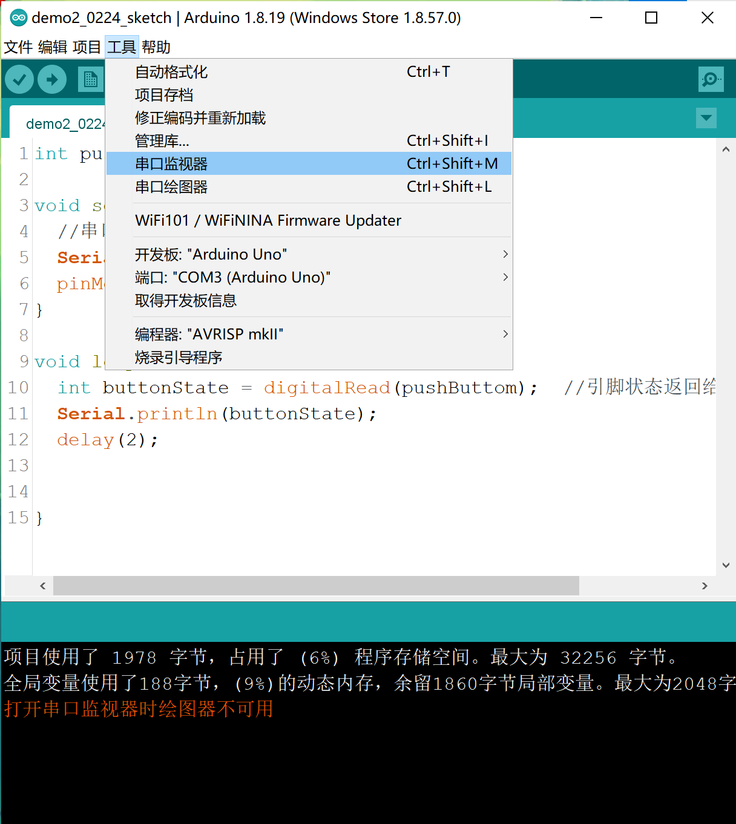Click the orange 打开串口监视器时绘图器不可用 message
Image resolution: width=736 pixels, height=824 pixels.
point(139,708)
